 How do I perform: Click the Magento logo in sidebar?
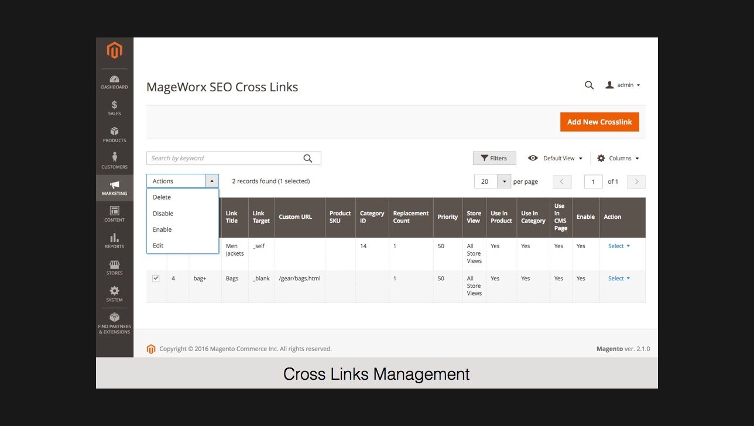115,51
